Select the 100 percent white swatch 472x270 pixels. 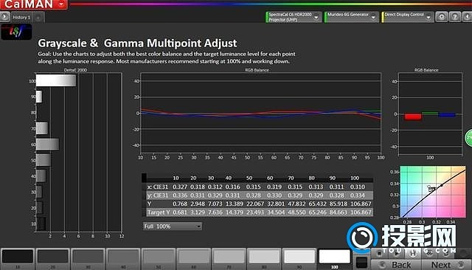[334, 258]
